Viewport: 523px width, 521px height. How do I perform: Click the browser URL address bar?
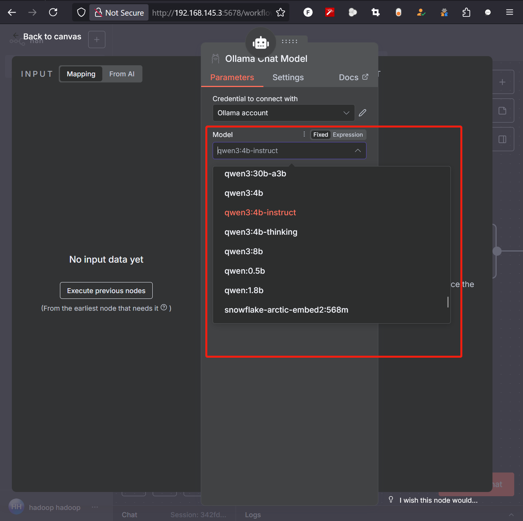point(211,13)
